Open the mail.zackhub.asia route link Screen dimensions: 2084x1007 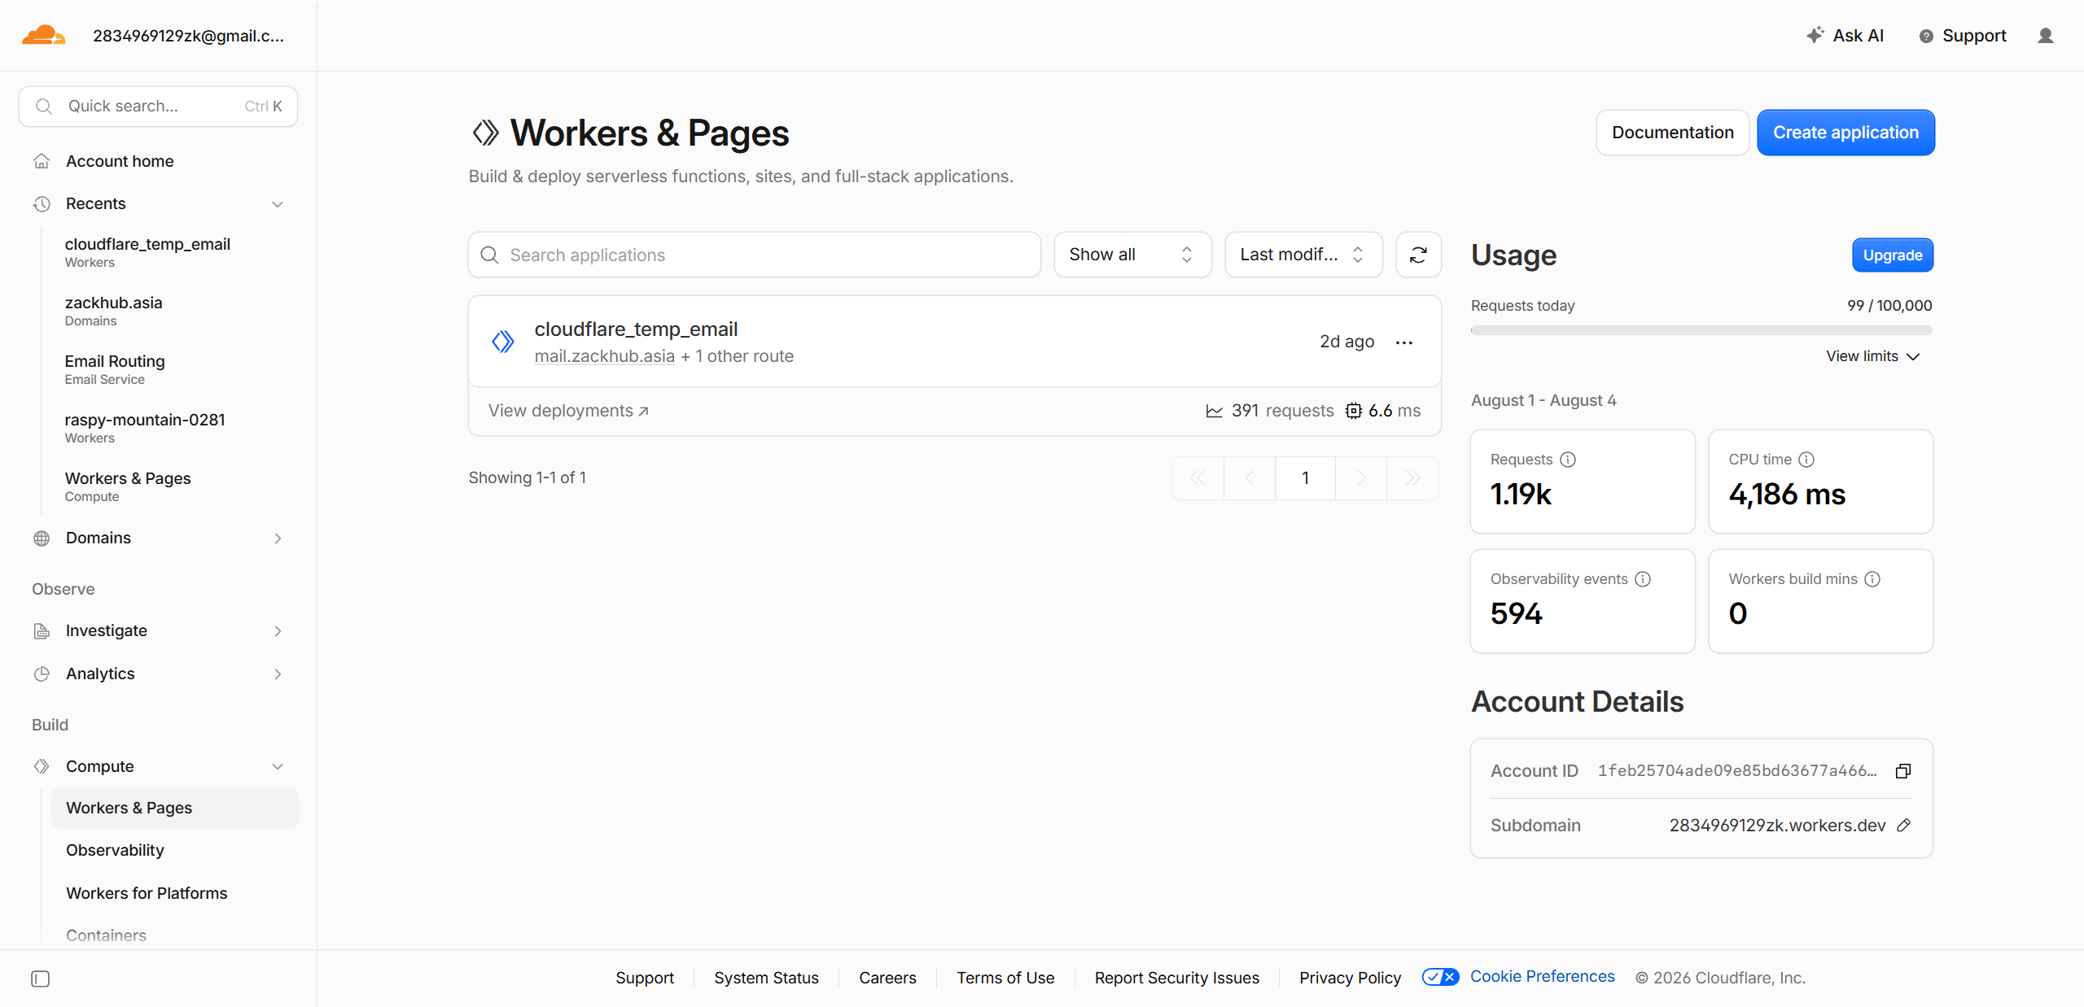point(604,356)
